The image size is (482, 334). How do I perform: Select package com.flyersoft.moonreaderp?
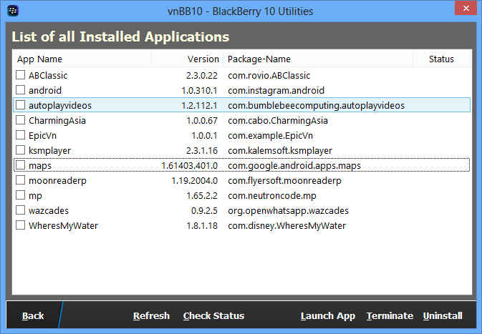tap(284, 181)
